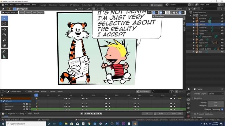Open the World properties tab icon
Screen dimensions: 225x126
click(188, 116)
